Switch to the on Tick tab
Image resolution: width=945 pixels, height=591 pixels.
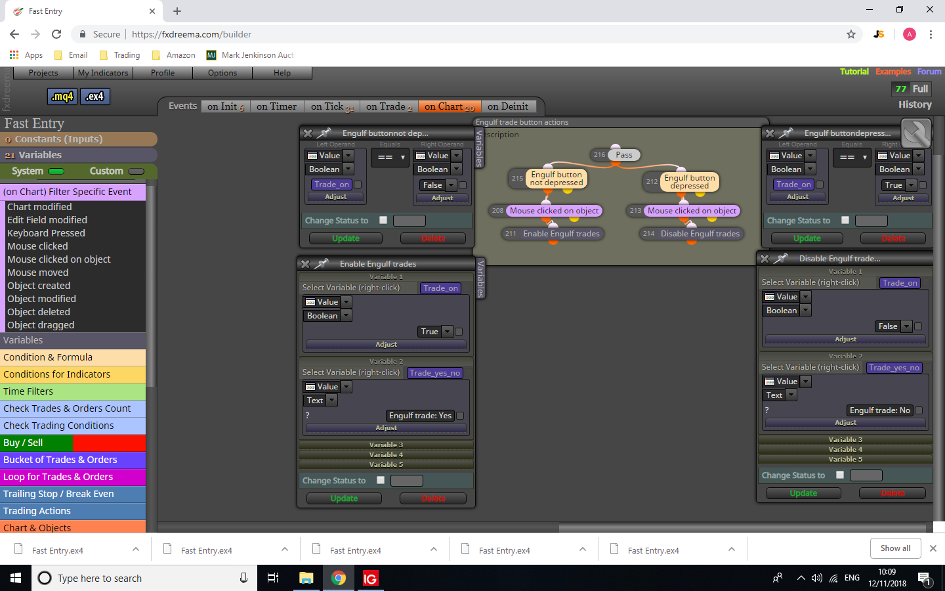click(332, 106)
